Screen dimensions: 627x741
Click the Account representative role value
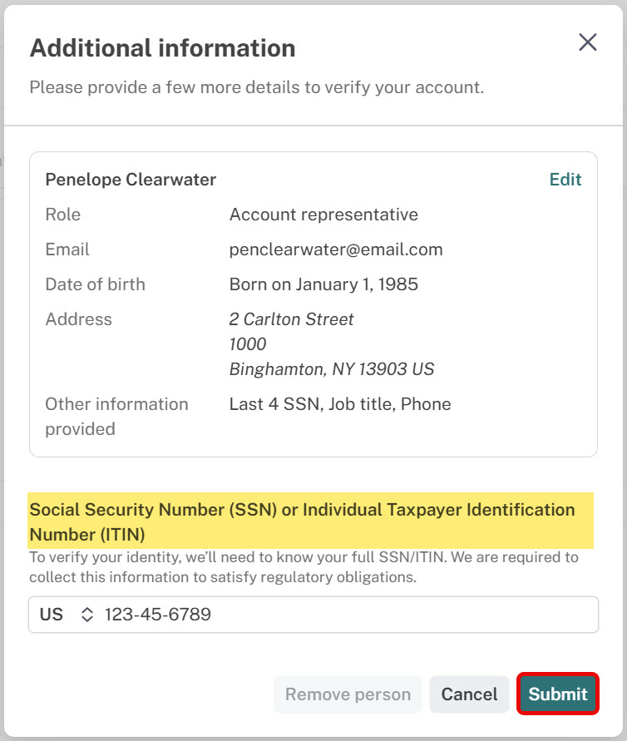tap(323, 215)
